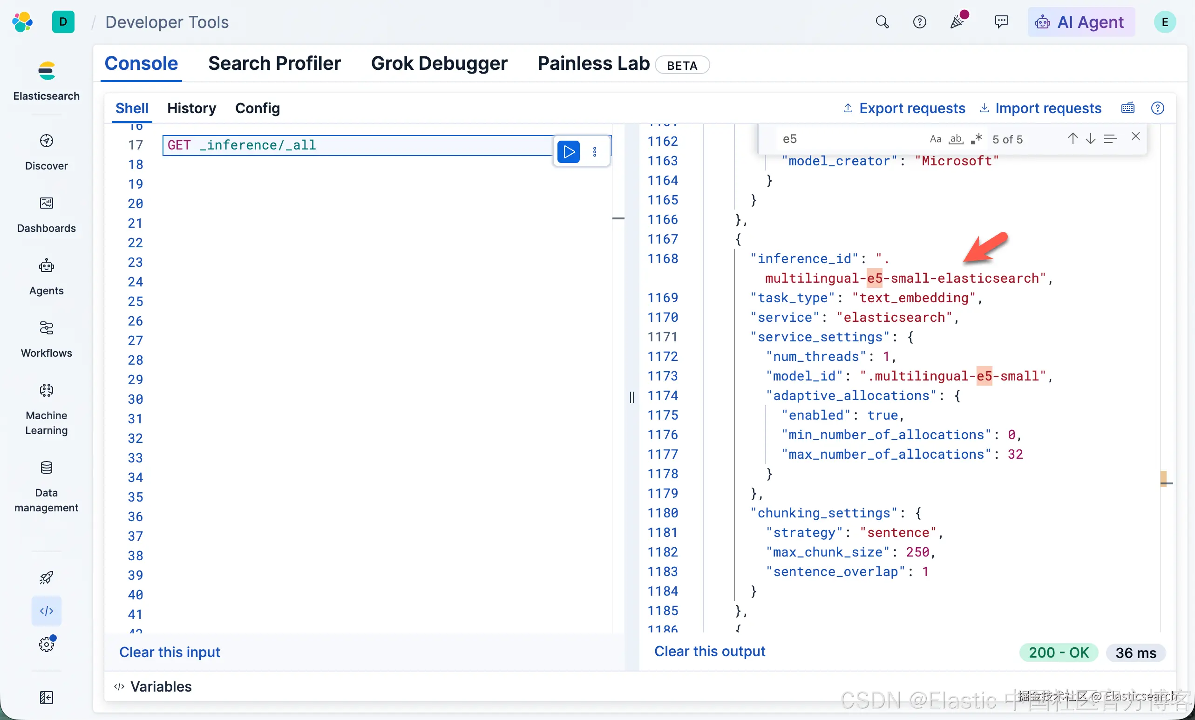Open keyboard shortcuts icon

pos(1127,108)
